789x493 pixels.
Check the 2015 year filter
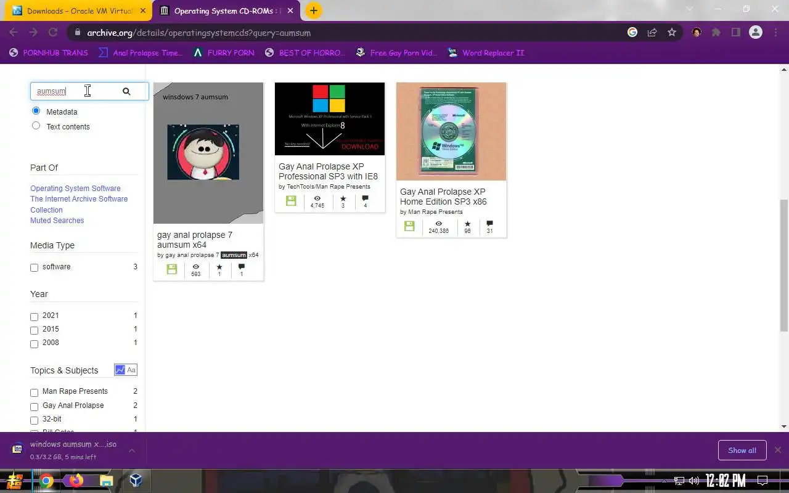click(34, 330)
